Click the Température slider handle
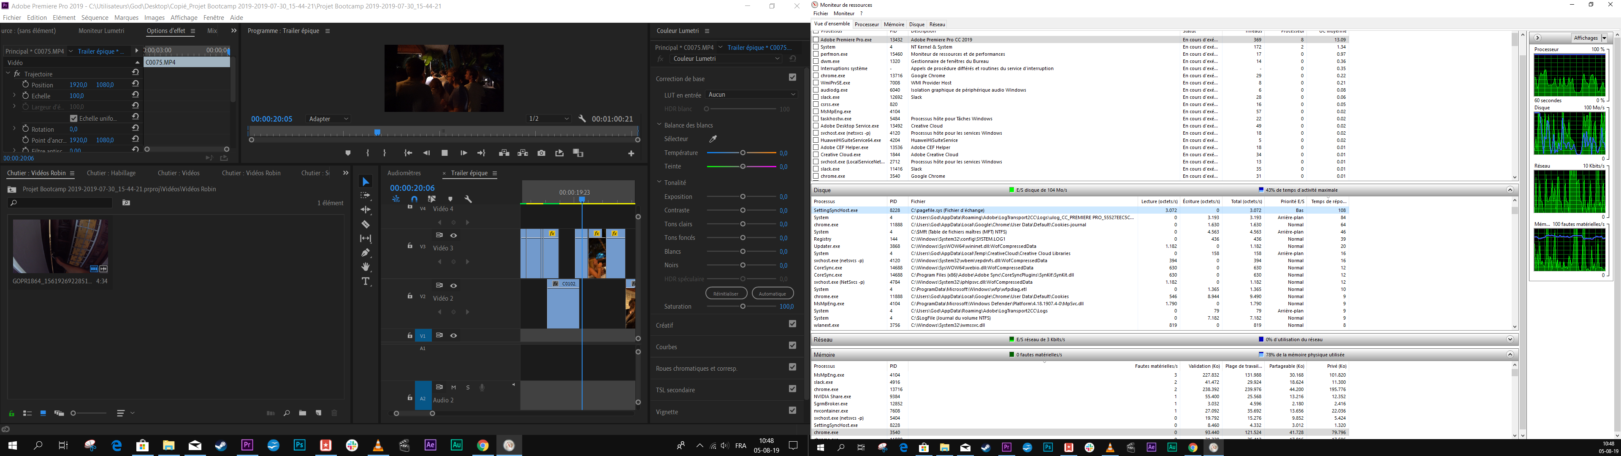The width and height of the screenshot is (1621, 456). [743, 153]
